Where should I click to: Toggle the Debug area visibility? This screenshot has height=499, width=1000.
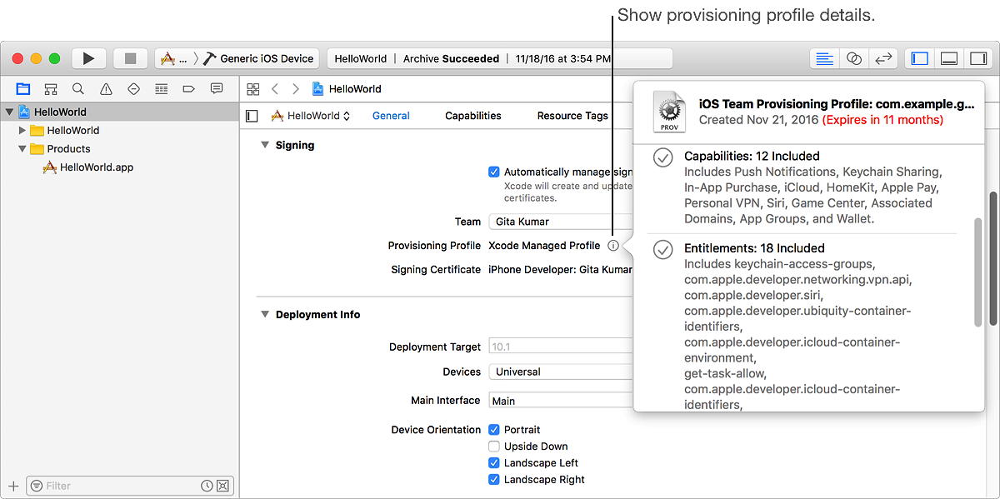coord(948,58)
